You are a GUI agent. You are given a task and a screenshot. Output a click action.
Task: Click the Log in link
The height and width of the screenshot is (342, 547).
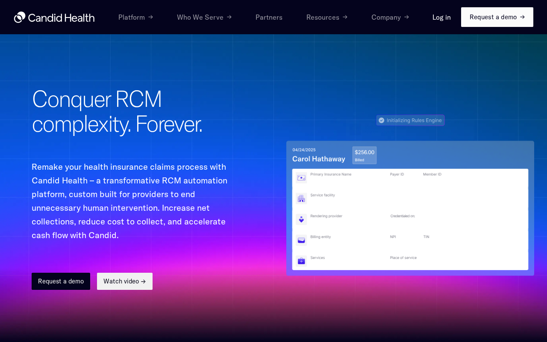[441, 17]
